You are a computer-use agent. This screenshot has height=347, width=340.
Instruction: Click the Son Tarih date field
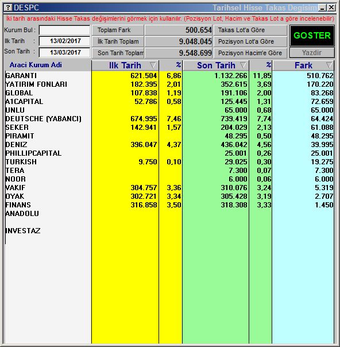(x=64, y=52)
